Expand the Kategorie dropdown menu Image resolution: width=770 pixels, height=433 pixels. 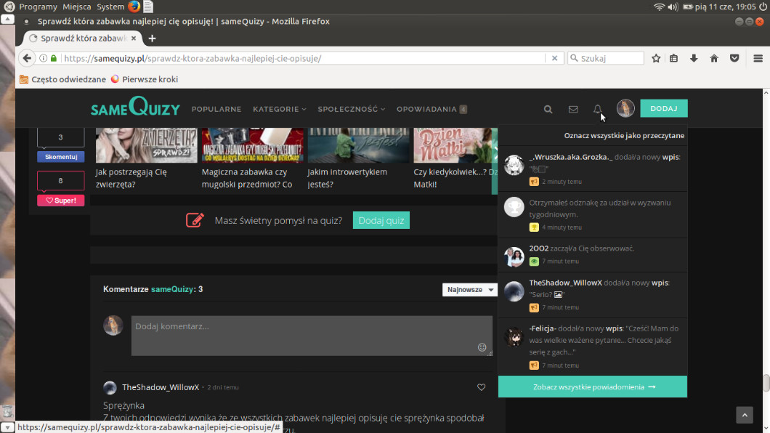[x=279, y=109]
